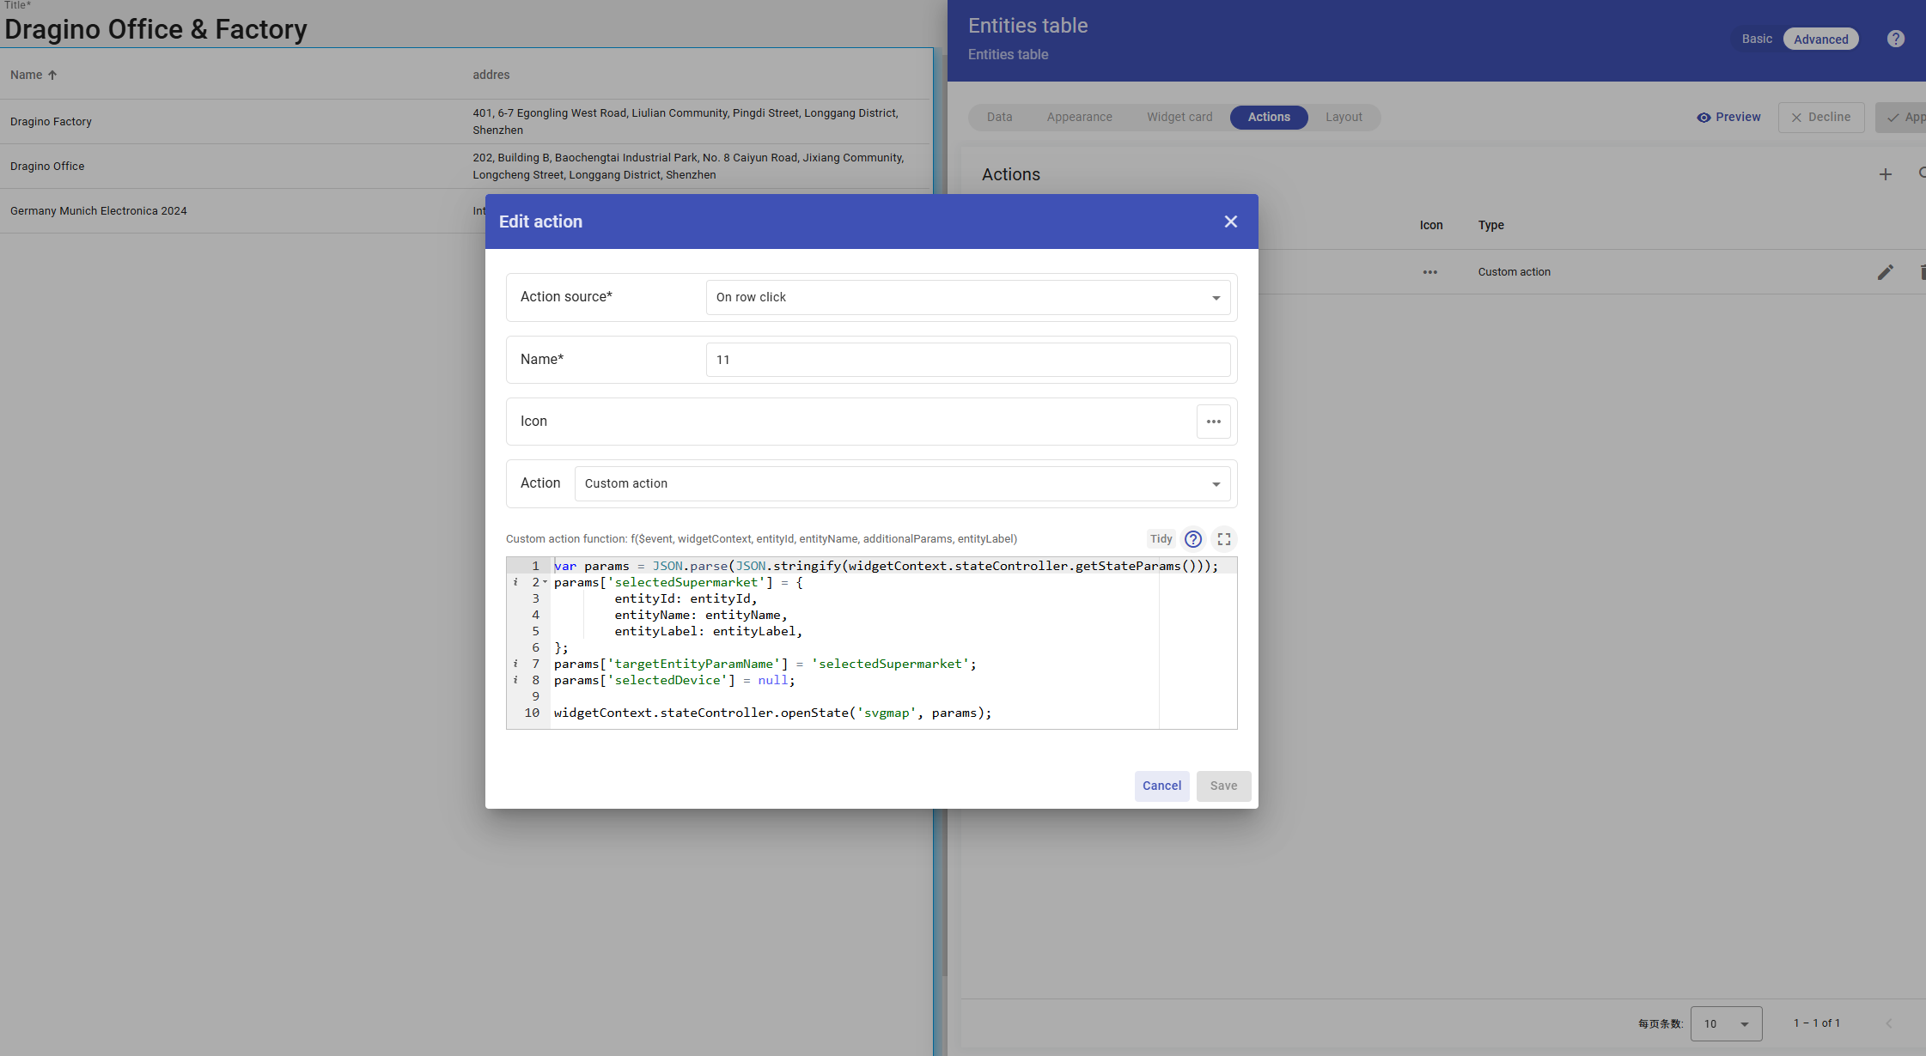Image resolution: width=1926 pixels, height=1056 pixels.
Task: Tidy the custom action code
Action: pos(1161,539)
